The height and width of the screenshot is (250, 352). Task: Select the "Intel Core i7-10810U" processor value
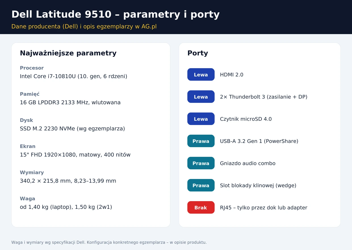tap(47, 76)
